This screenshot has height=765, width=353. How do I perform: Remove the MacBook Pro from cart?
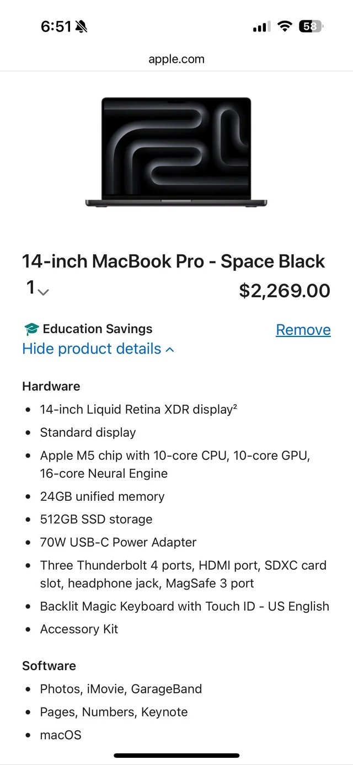tap(303, 329)
